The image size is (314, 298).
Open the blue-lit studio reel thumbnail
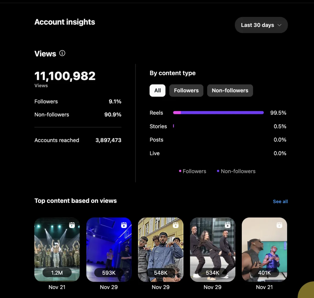click(109, 249)
